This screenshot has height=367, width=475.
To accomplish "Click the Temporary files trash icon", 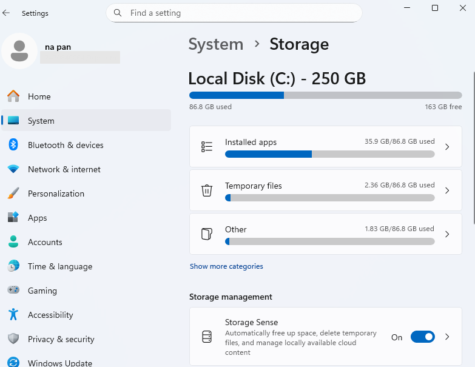I will pos(207,190).
